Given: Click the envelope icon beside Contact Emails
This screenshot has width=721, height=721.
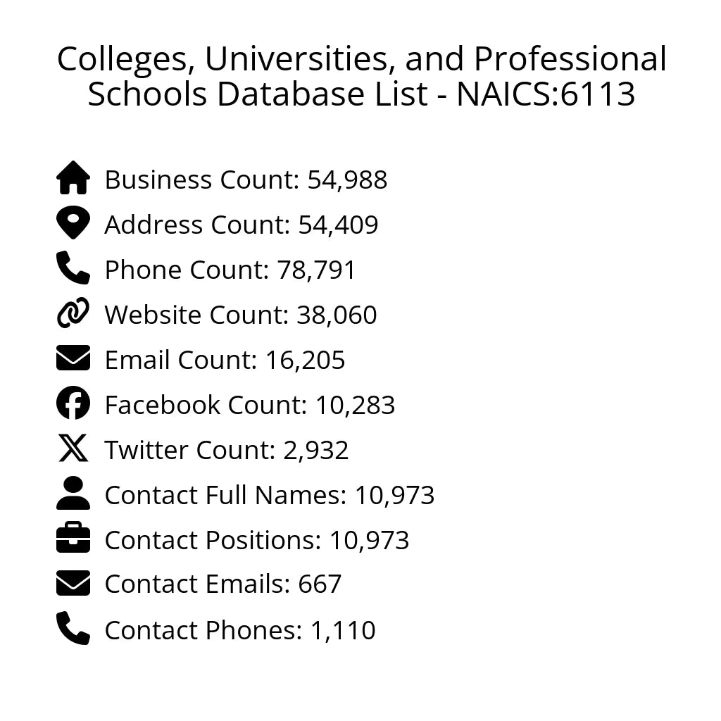Looking at the screenshot, I should pos(73,584).
